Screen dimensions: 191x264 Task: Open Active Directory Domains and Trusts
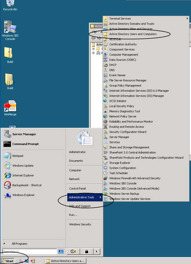[x=146, y=24]
